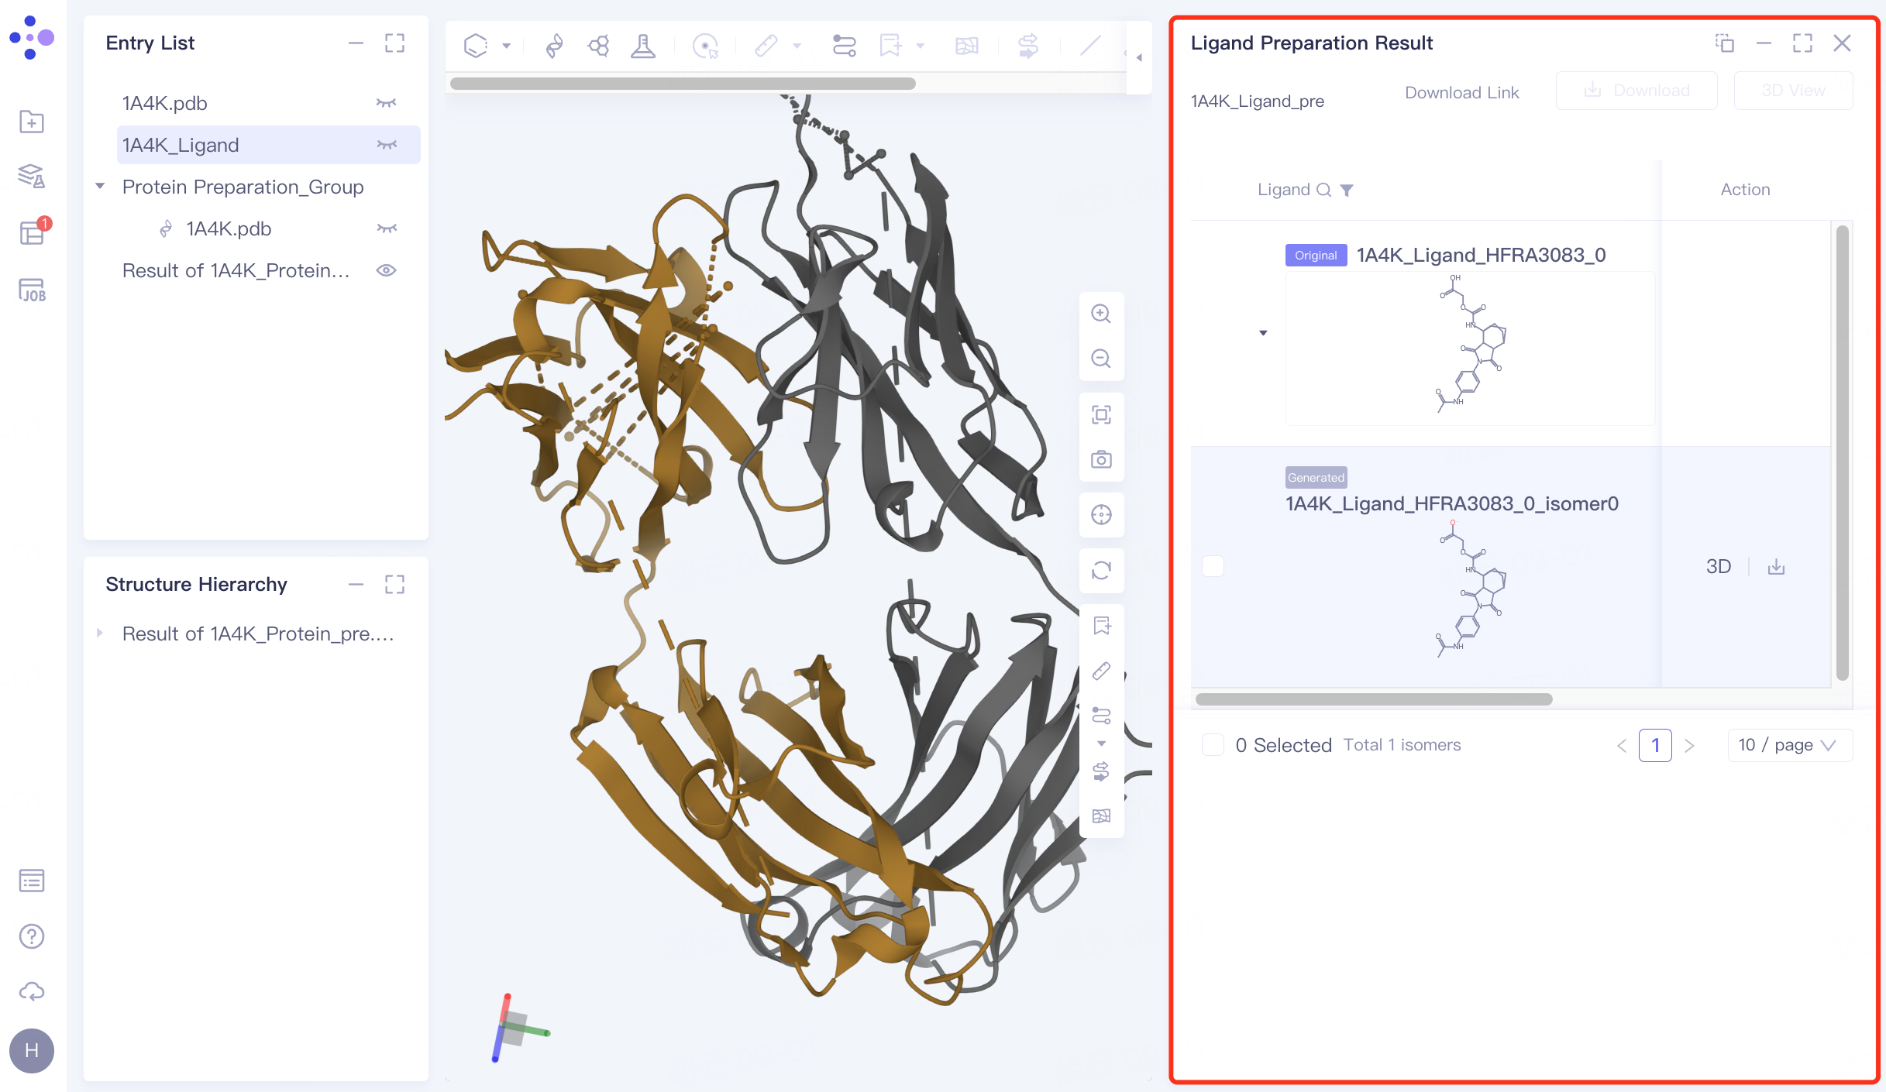Image resolution: width=1886 pixels, height=1092 pixels.
Task: Collapse the Protein Preparation_Group tree
Action: pyautogui.click(x=99, y=186)
